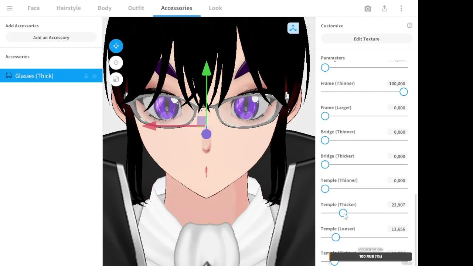Grab the green vertical axis arrow
This screenshot has width=473, height=266.
point(206,69)
